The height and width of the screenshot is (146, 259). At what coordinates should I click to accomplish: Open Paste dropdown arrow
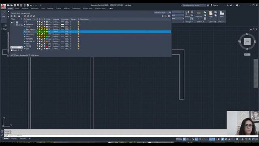[210, 18]
